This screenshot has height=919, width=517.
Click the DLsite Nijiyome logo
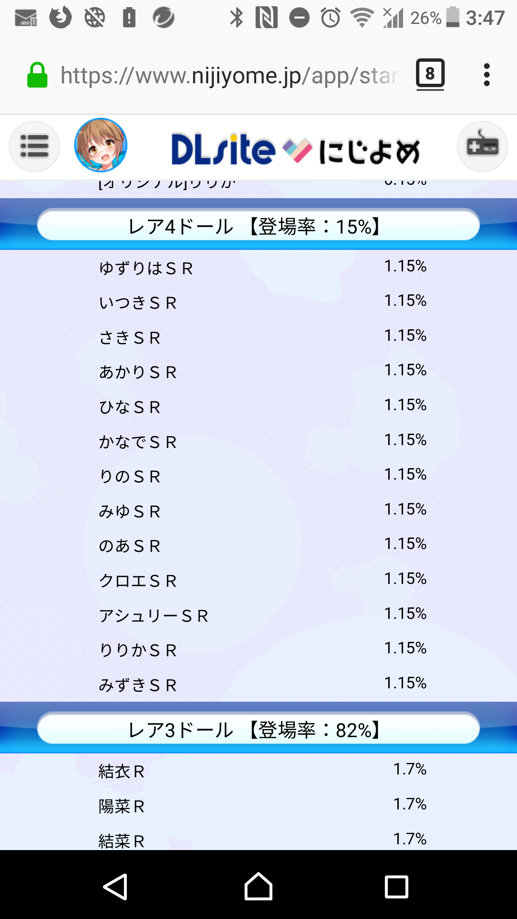pyautogui.click(x=295, y=149)
